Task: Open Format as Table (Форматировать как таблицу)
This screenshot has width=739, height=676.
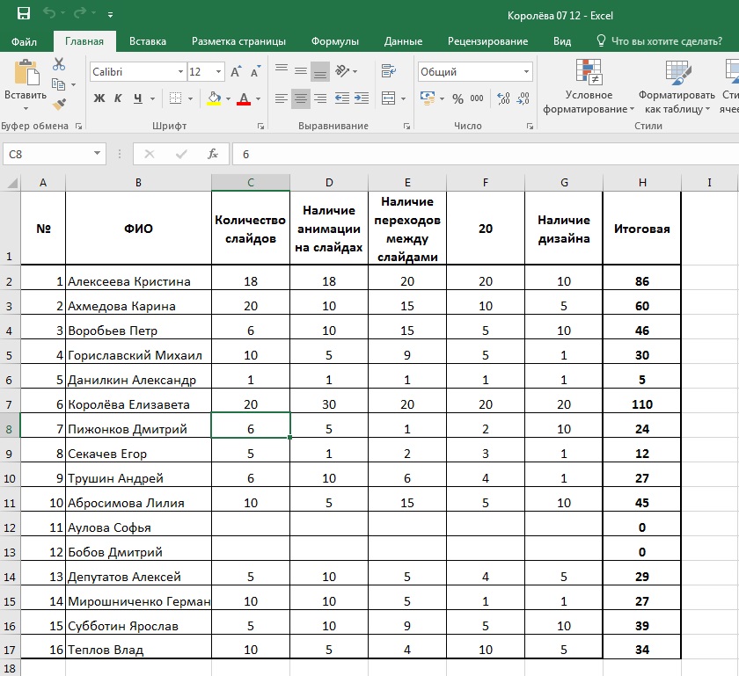Action: [x=677, y=86]
